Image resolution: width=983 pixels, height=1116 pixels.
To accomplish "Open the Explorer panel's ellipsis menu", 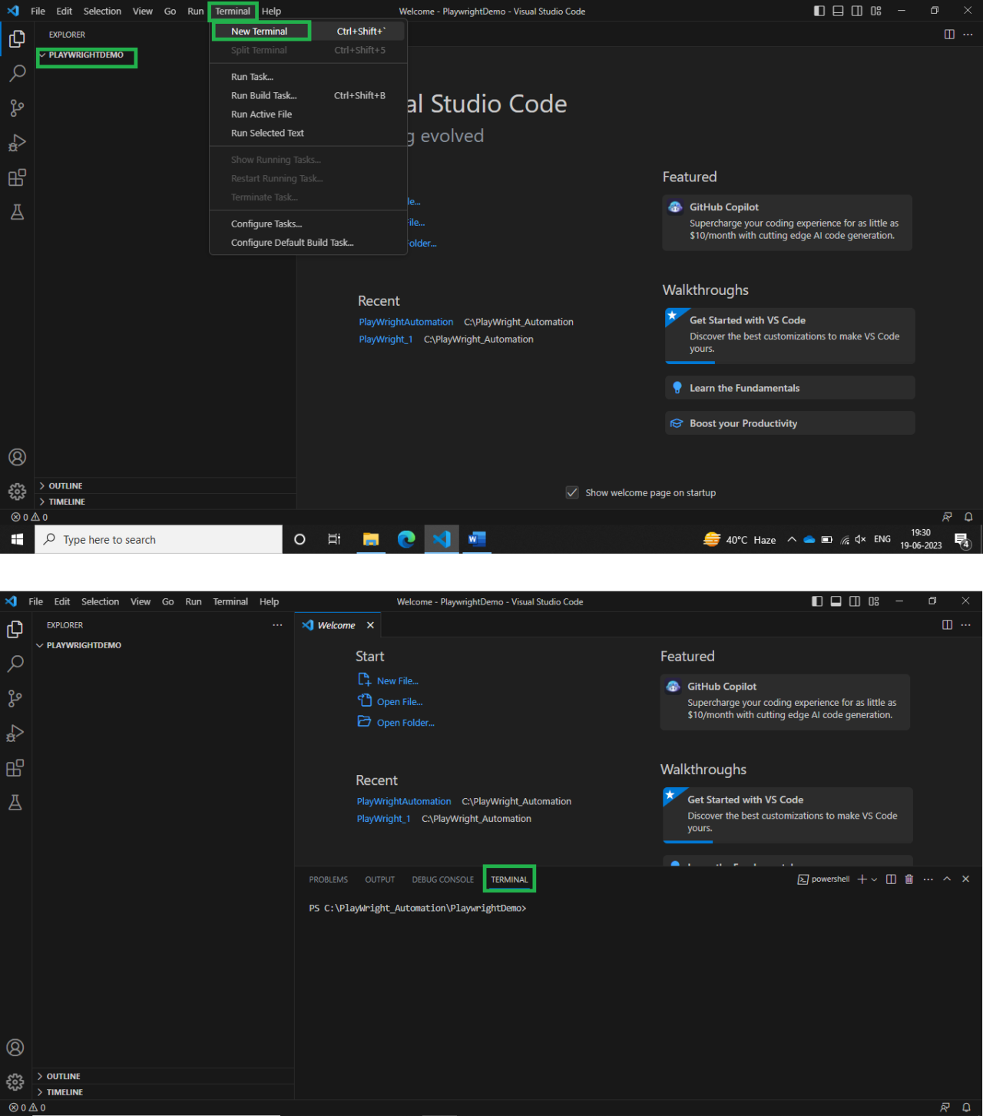I will (x=277, y=625).
